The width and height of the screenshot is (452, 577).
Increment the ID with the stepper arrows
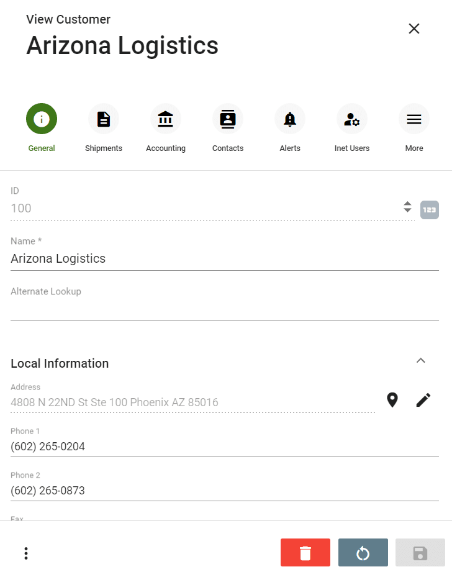coord(407,206)
